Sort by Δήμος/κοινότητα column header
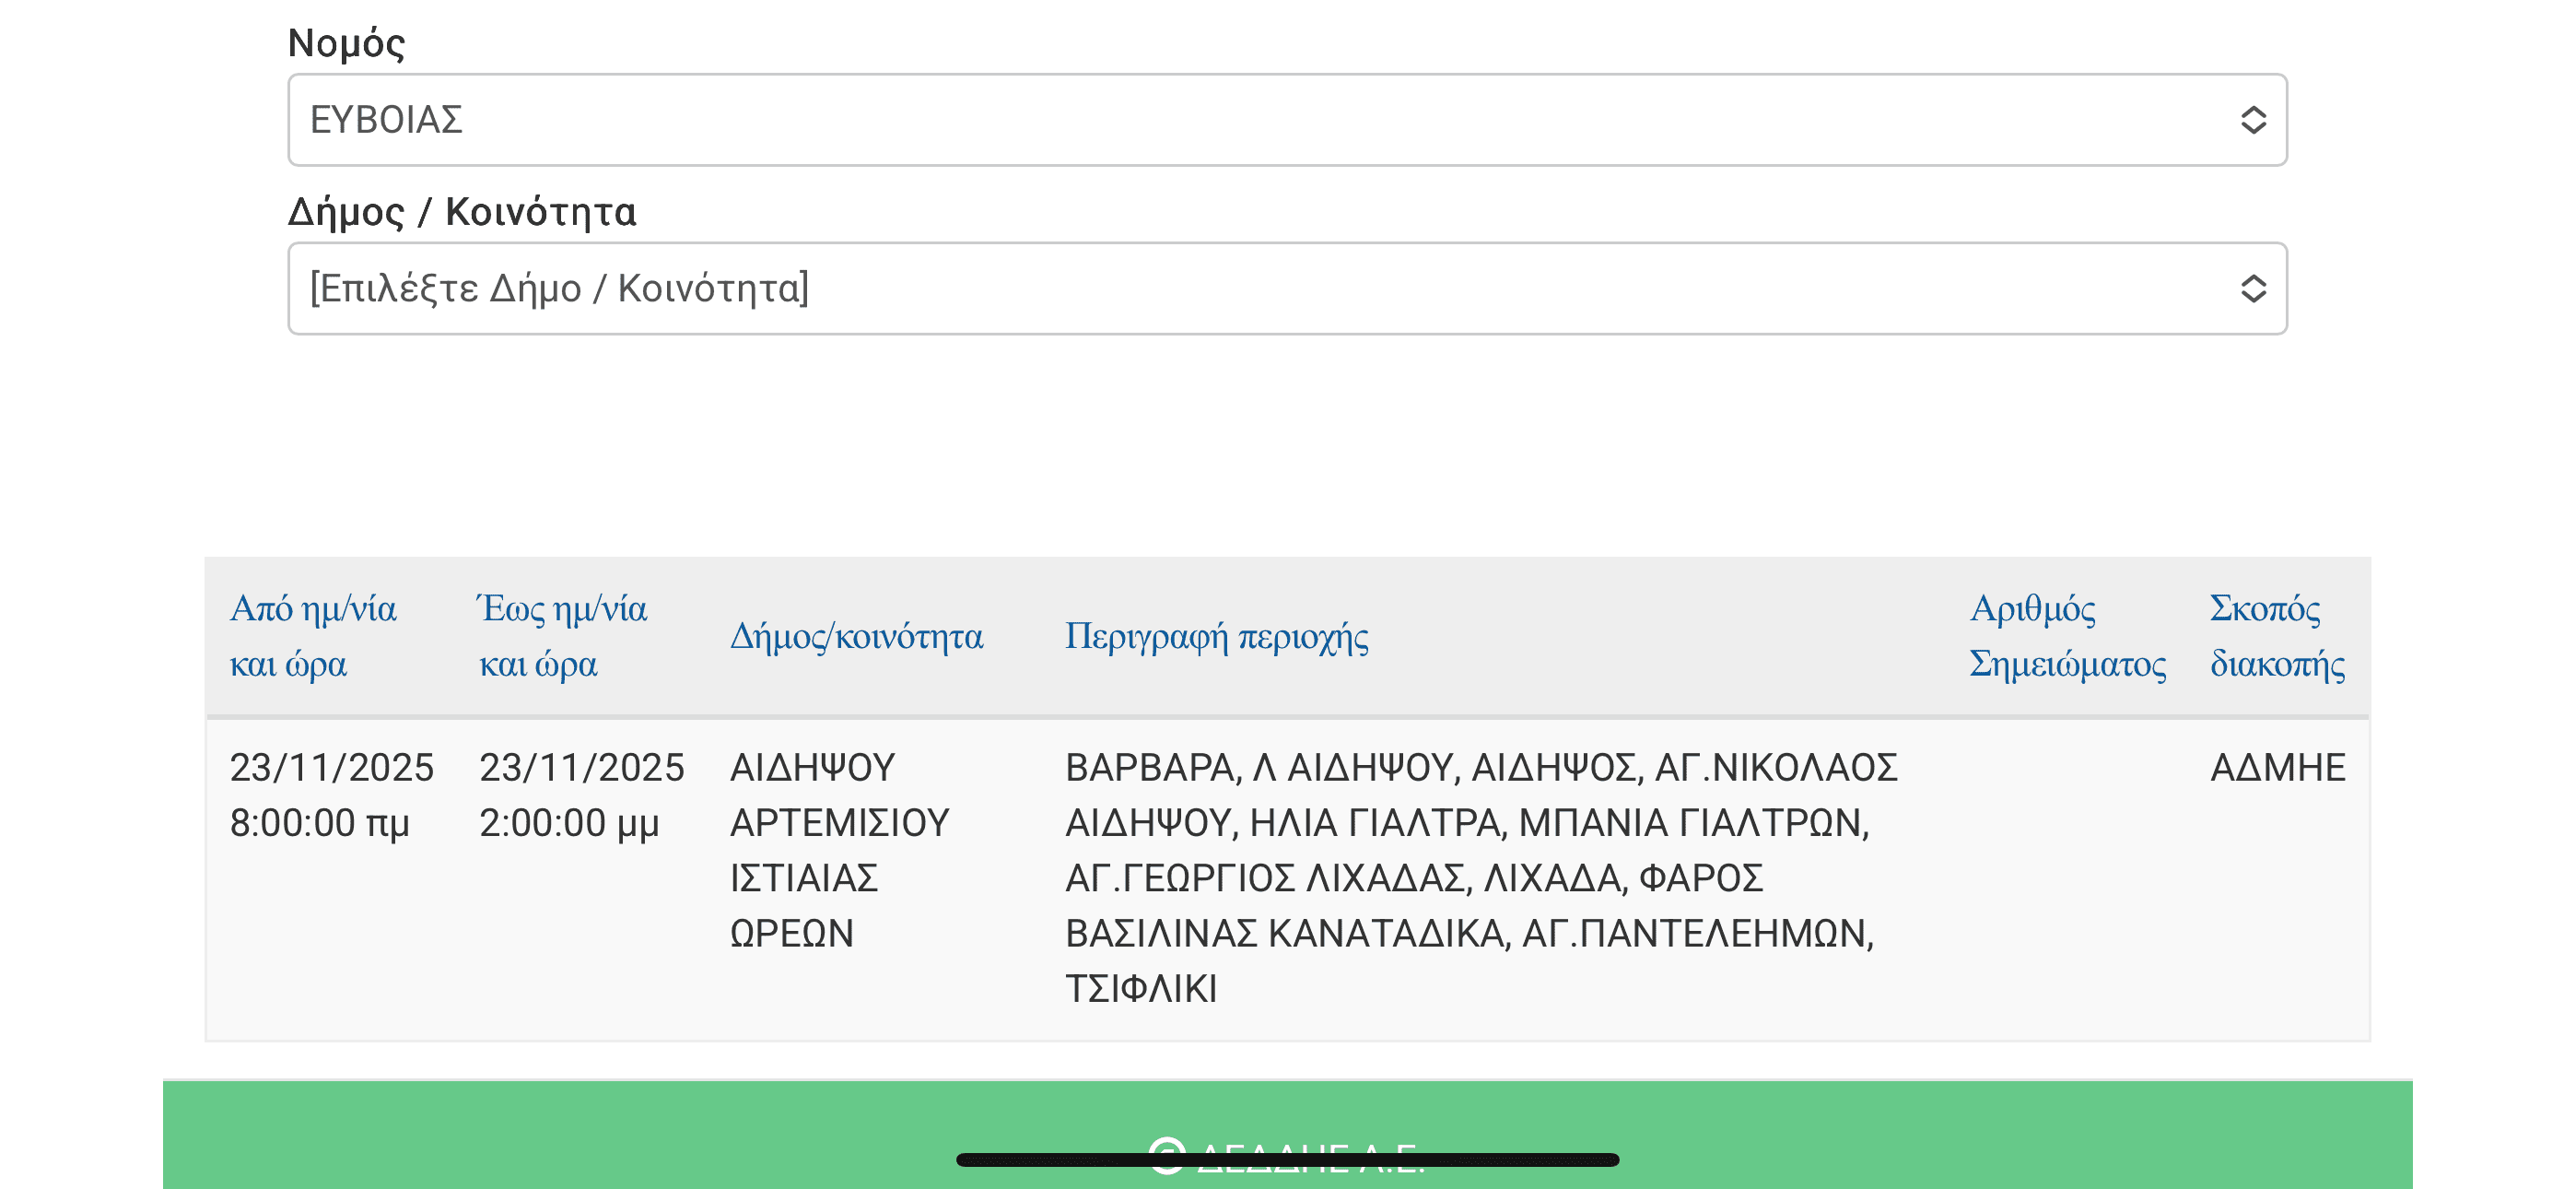The height and width of the screenshot is (1189, 2576). (856, 636)
